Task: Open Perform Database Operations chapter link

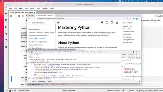Action: click(38, 36)
